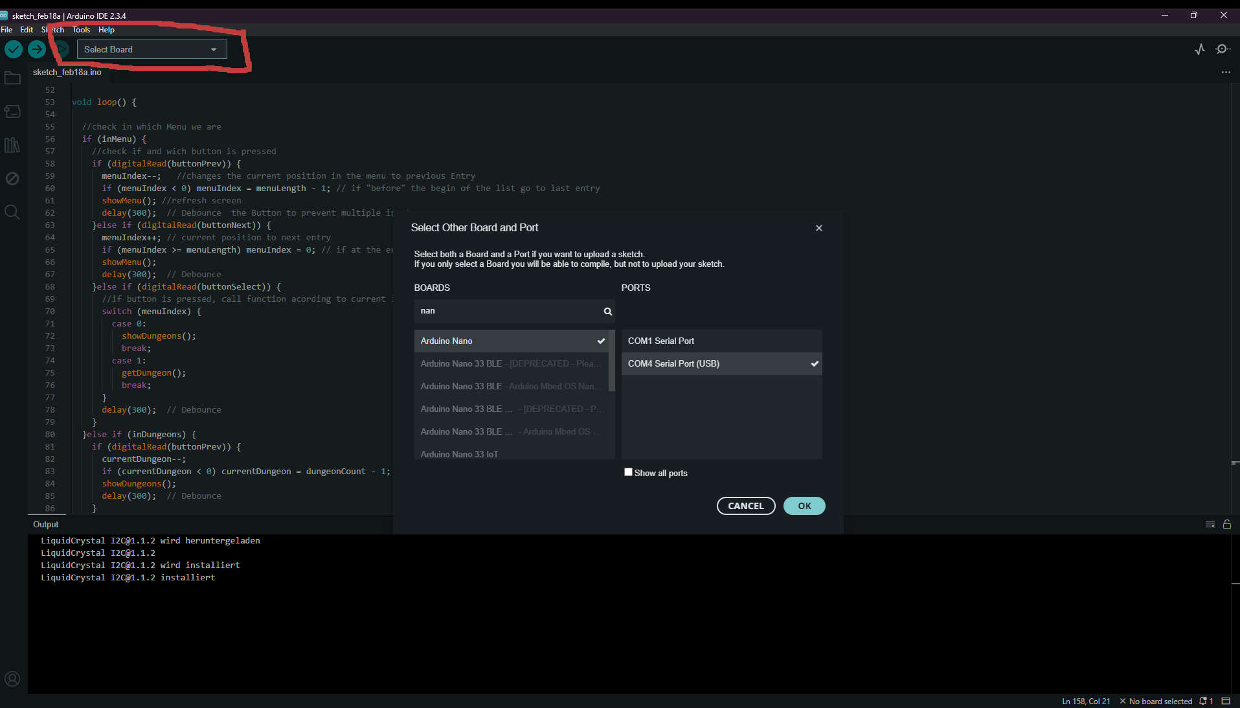Open the Debug sidebar icon
The height and width of the screenshot is (708, 1240).
point(12,179)
